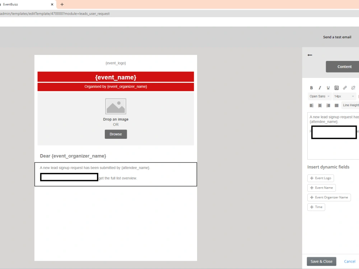Apply bold formatting with the B icon
Viewport: 359px width, 269px height.
pyautogui.click(x=311, y=88)
